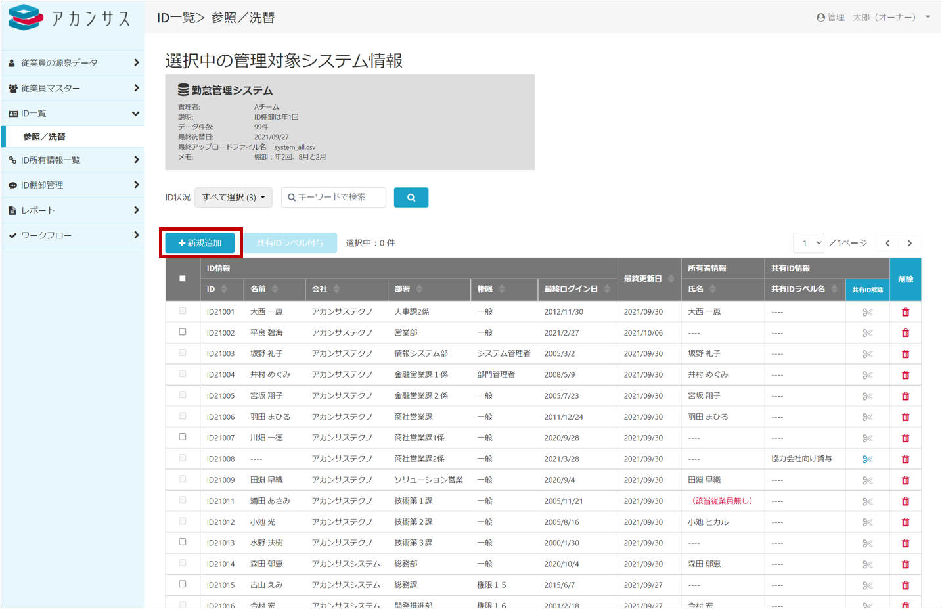Image resolution: width=942 pixels, height=609 pixels.
Task: Click the keyword search input field
Action: pyautogui.click(x=334, y=197)
